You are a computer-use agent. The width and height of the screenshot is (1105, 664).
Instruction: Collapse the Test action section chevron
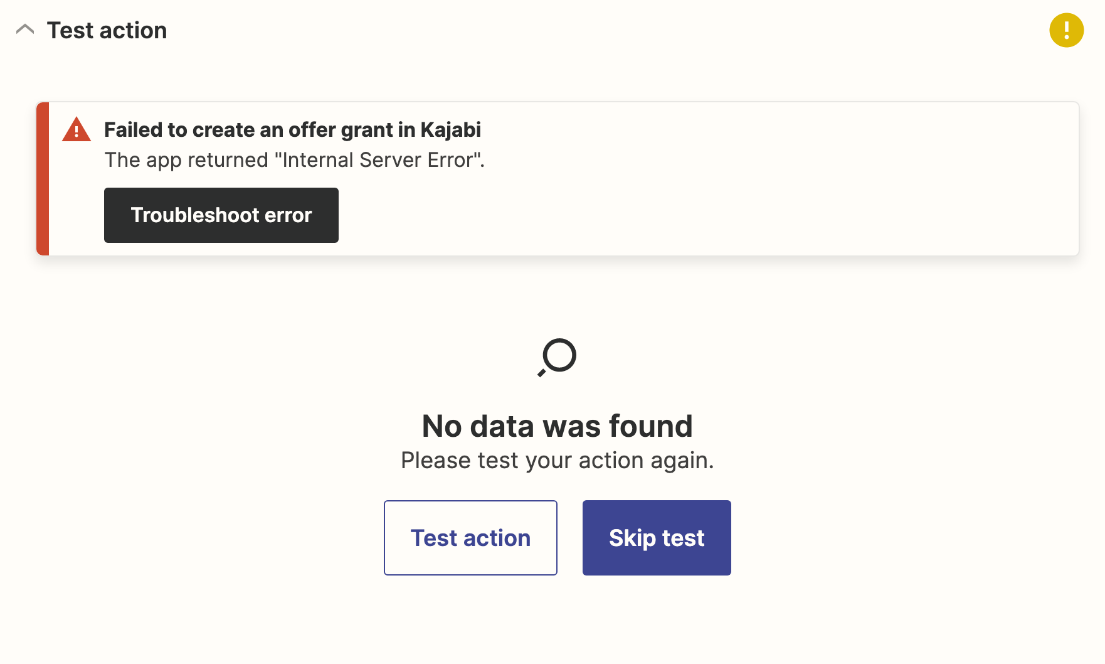[25, 29]
